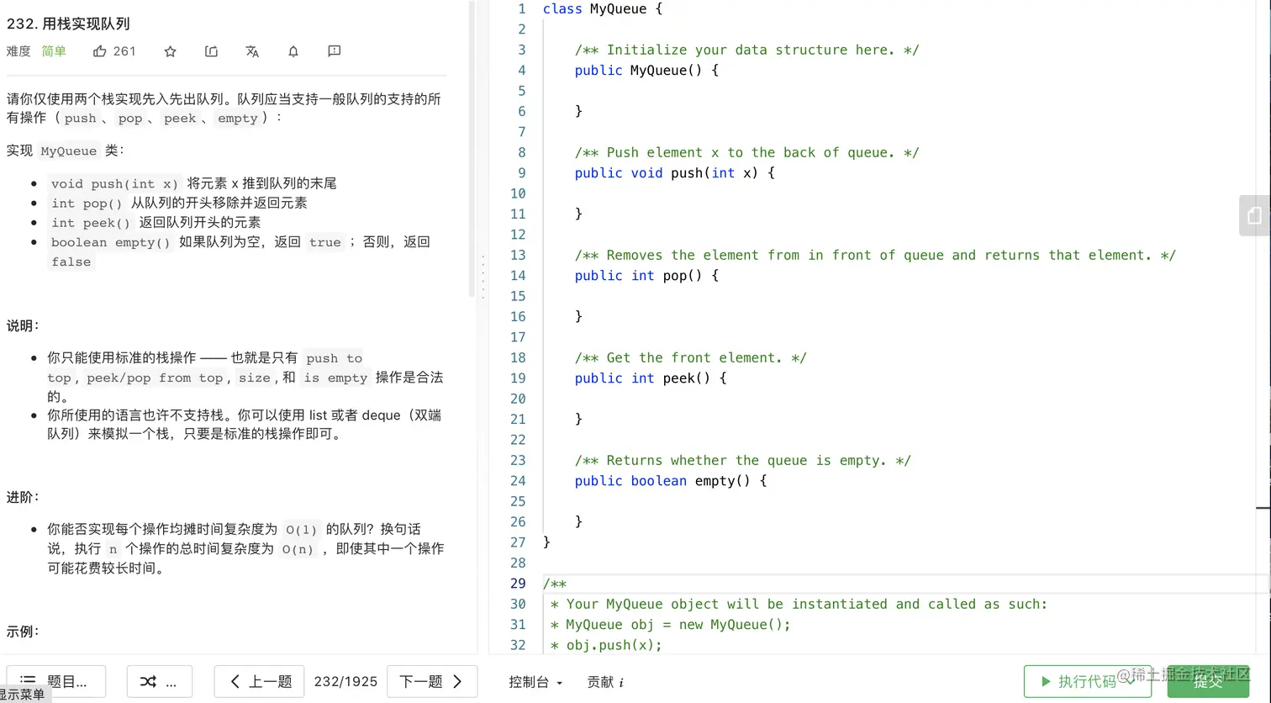Click the 进阶 section heading
Screen dimensions: 1271x703
click(24, 497)
